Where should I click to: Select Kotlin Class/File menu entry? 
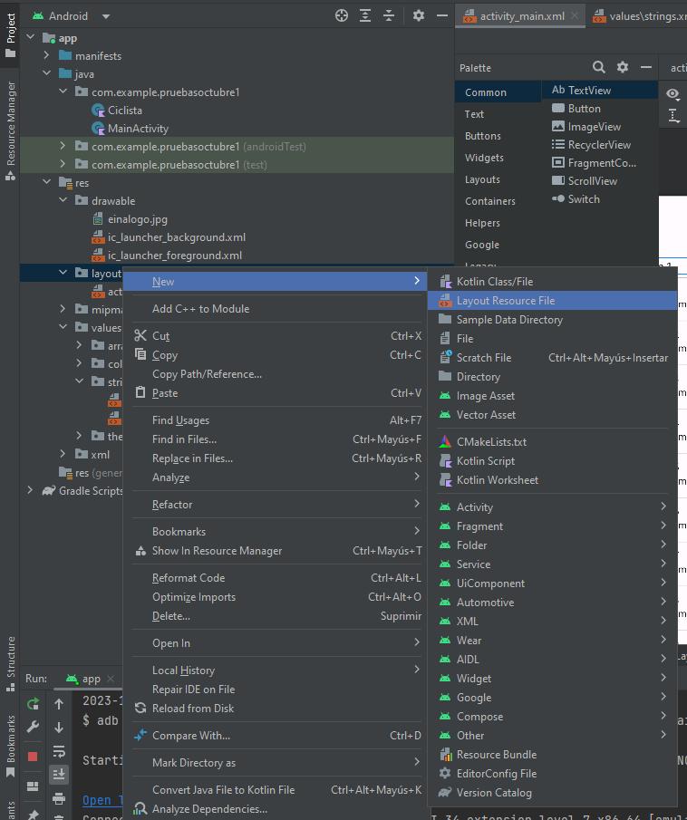point(494,282)
